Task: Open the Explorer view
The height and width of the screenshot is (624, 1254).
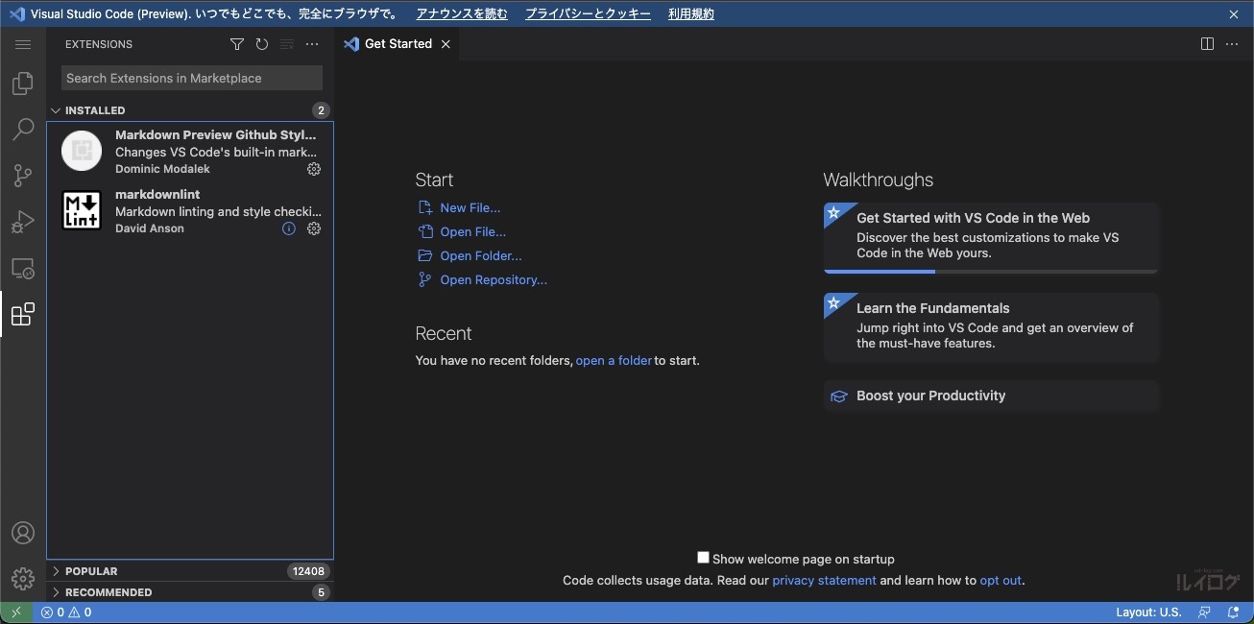Action: [22, 84]
